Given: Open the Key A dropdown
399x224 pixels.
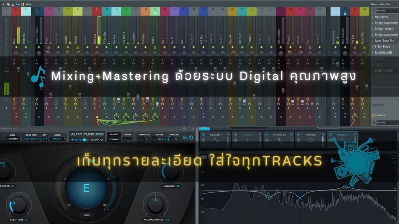Looking at the screenshot, I should tap(45, 139).
